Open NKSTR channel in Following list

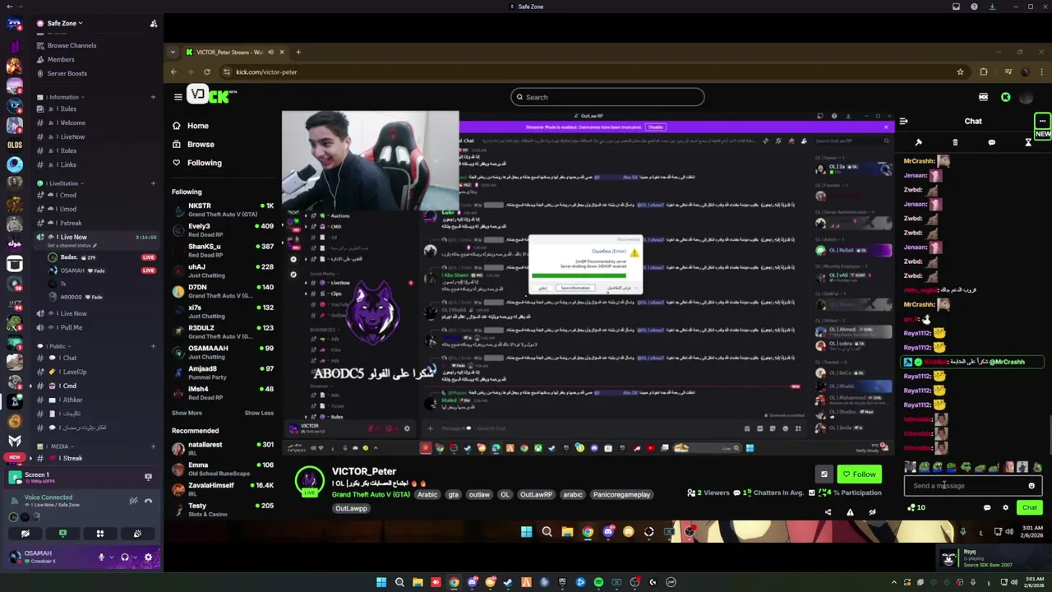(223, 210)
